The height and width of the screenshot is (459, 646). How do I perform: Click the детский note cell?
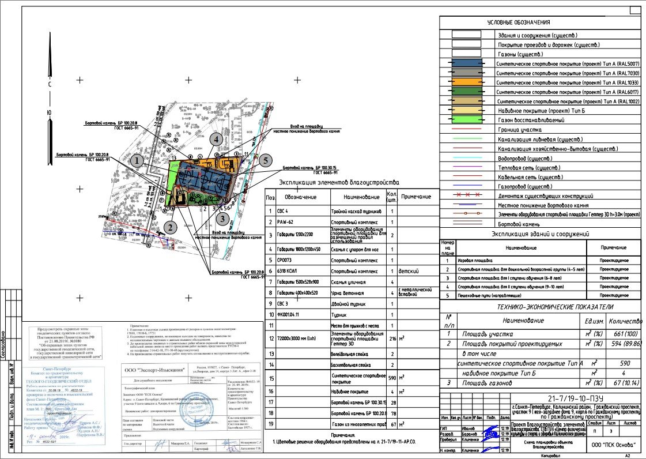[418, 271]
